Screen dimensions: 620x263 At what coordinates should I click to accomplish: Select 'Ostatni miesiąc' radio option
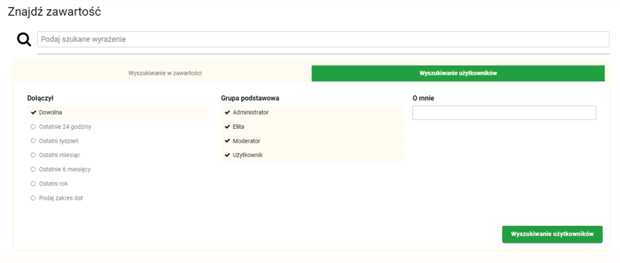coord(59,155)
